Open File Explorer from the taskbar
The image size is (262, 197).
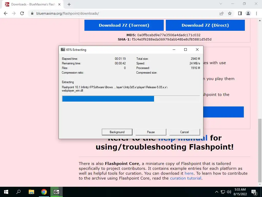pyautogui.click(x=31, y=192)
